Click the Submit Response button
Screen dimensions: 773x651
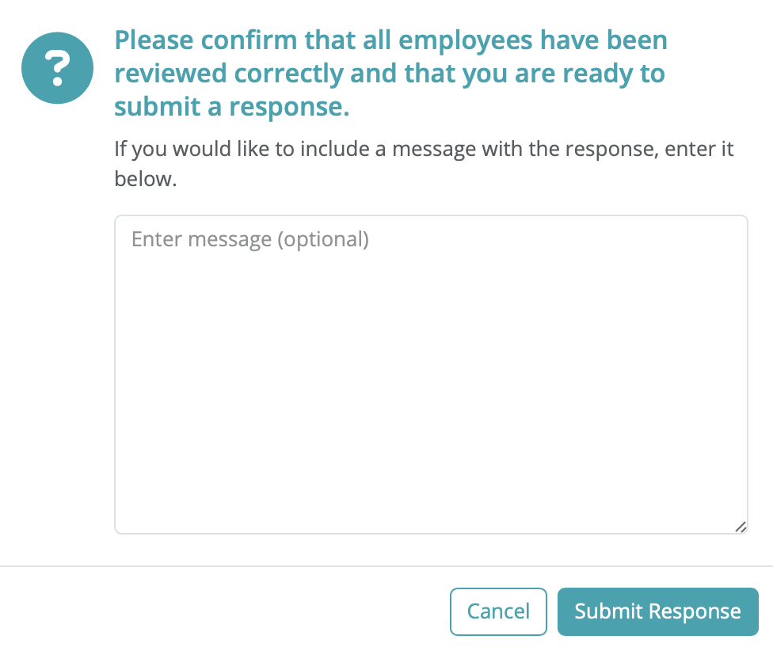[657, 611]
